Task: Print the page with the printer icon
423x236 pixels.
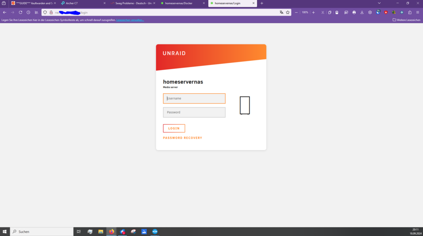Action: pos(354,12)
